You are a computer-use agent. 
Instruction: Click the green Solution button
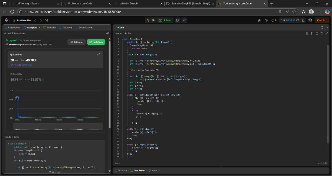[96, 42]
